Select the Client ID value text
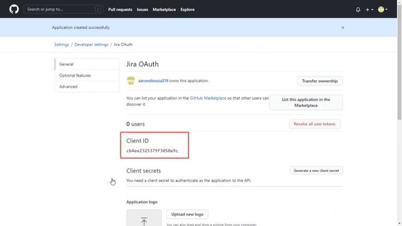402x226 pixels. (x=152, y=151)
